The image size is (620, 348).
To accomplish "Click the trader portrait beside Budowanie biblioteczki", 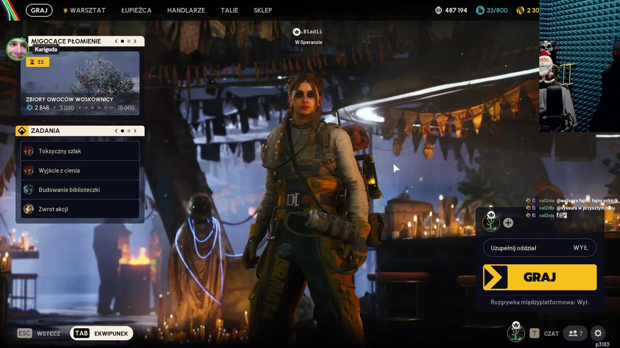I will pyautogui.click(x=29, y=190).
